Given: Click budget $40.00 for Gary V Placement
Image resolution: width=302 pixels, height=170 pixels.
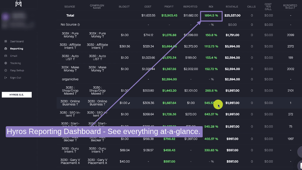Looking at the screenshot, I should [x=125, y=162].
